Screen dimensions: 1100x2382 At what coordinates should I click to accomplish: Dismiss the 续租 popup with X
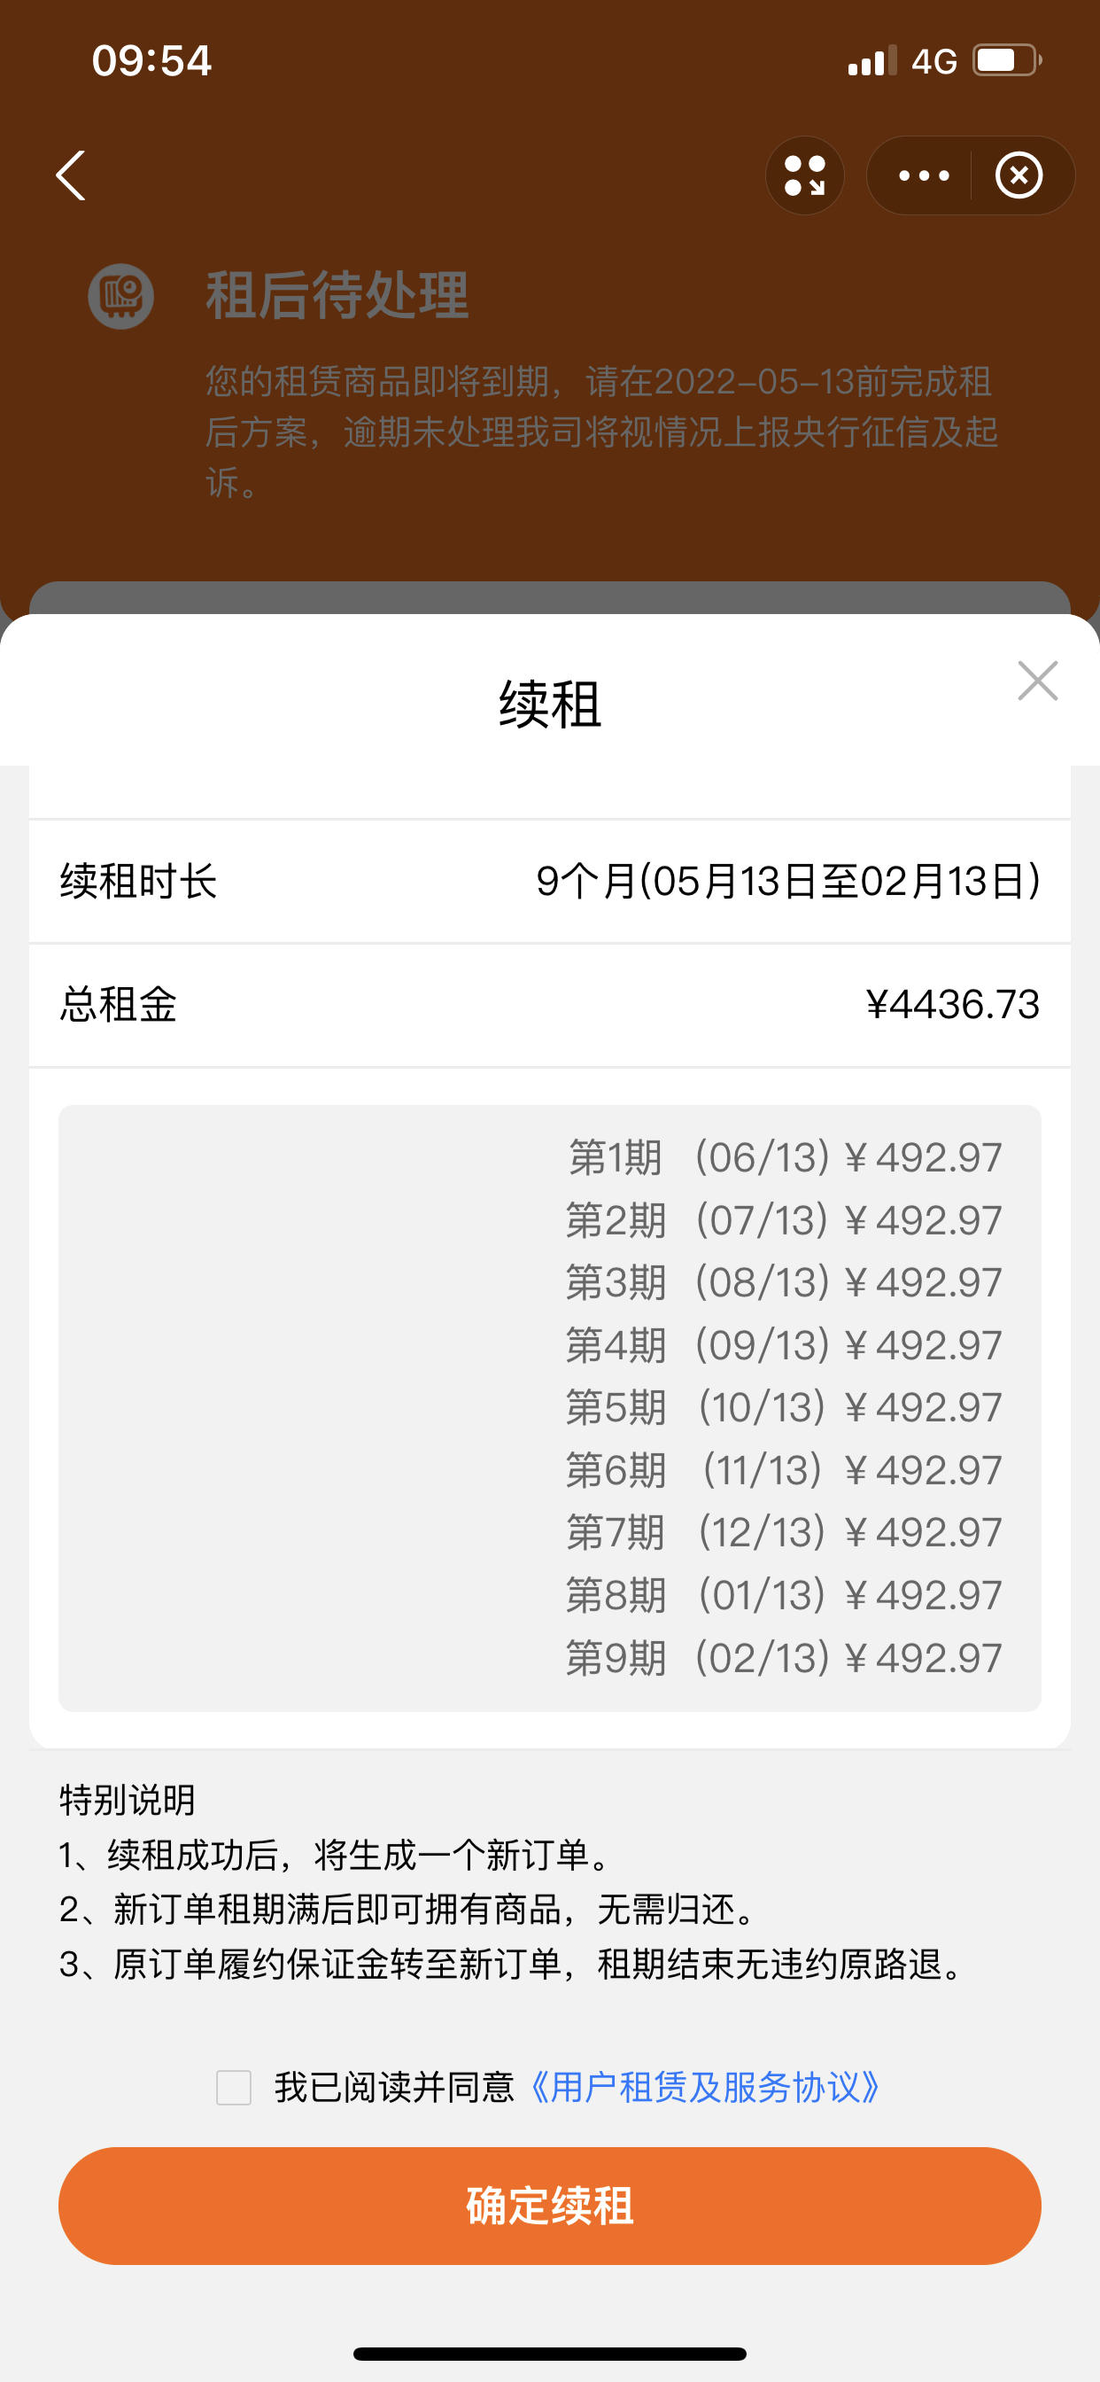(1037, 681)
